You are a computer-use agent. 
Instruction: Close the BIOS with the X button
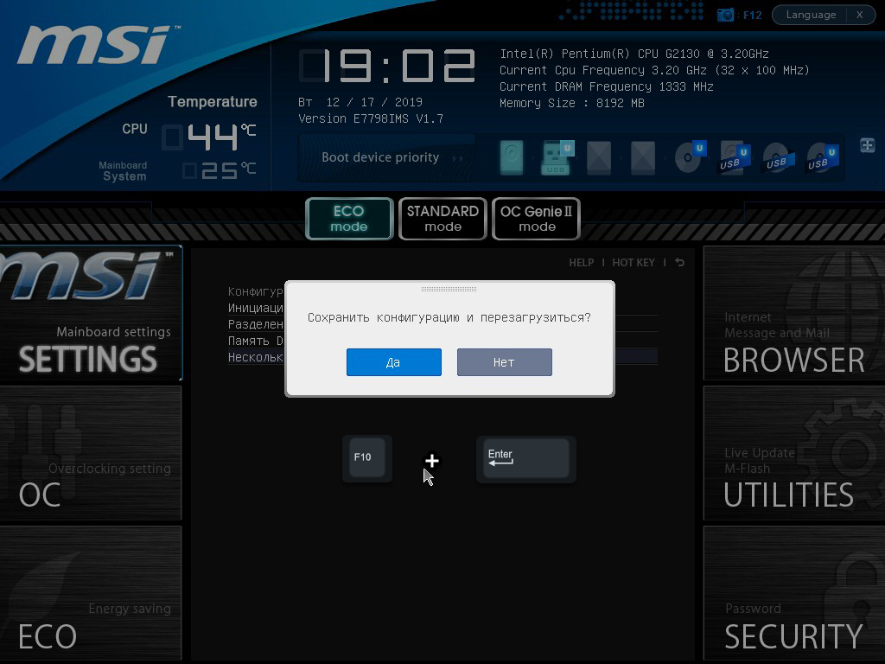(x=860, y=15)
